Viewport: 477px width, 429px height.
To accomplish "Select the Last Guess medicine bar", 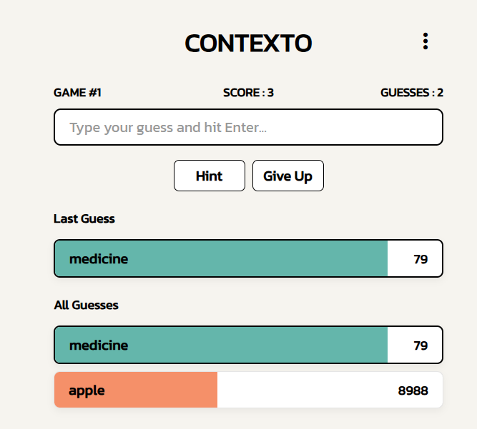I will [248, 258].
